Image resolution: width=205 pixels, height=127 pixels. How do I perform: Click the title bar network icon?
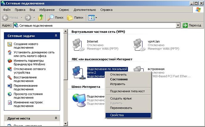tap(3, 3)
